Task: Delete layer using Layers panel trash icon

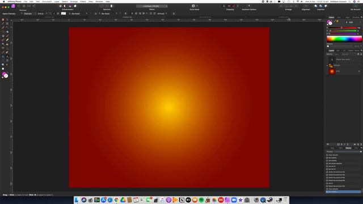Action: coord(361,144)
